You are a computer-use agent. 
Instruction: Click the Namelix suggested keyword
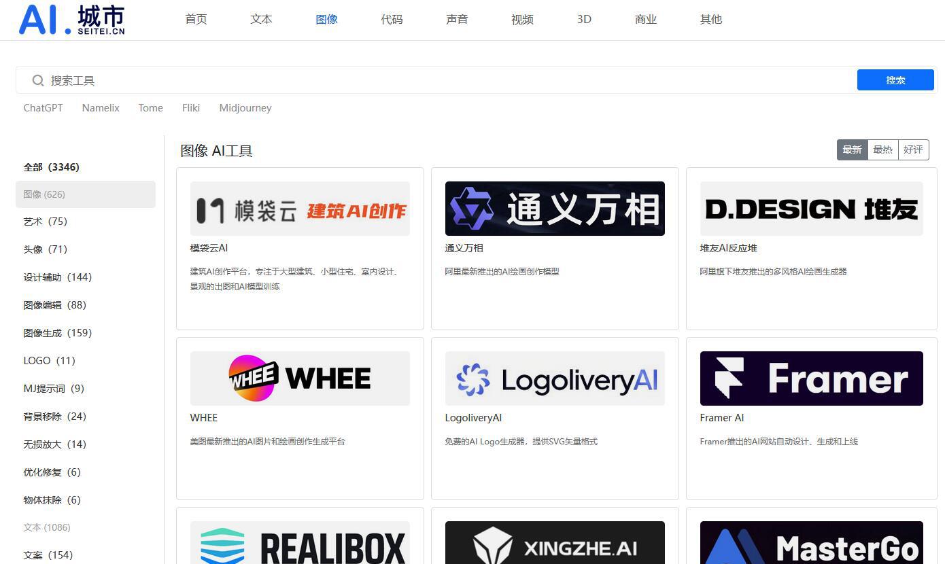[x=101, y=108]
